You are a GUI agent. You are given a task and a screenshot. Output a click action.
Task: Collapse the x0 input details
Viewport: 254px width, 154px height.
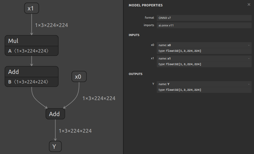[249, 45]
